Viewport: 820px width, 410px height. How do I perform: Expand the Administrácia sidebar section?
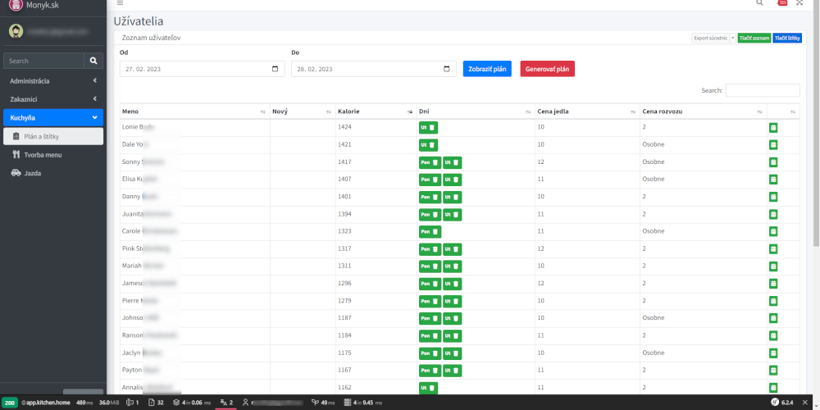click(53, 81)
